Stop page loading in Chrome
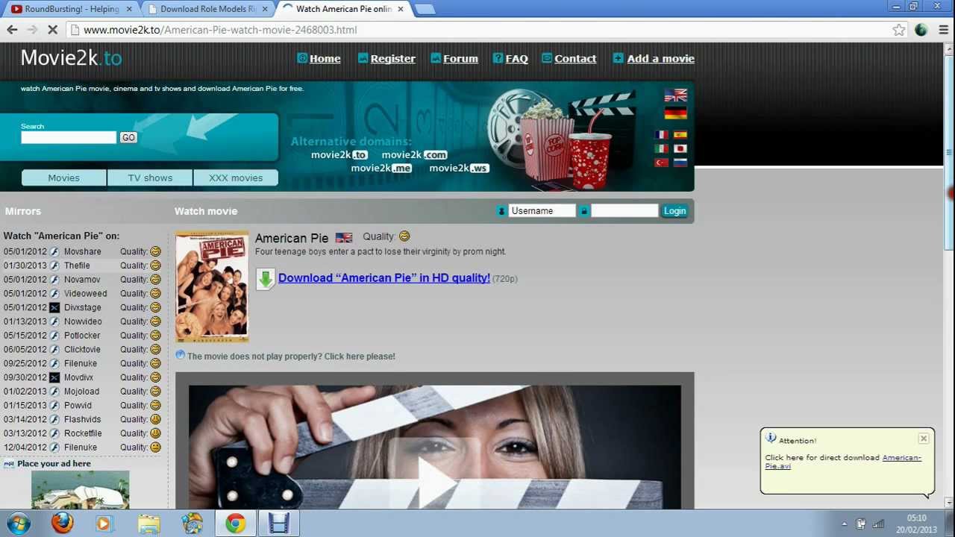The width and height of the screenshot is (955, 537). point(52,30)
